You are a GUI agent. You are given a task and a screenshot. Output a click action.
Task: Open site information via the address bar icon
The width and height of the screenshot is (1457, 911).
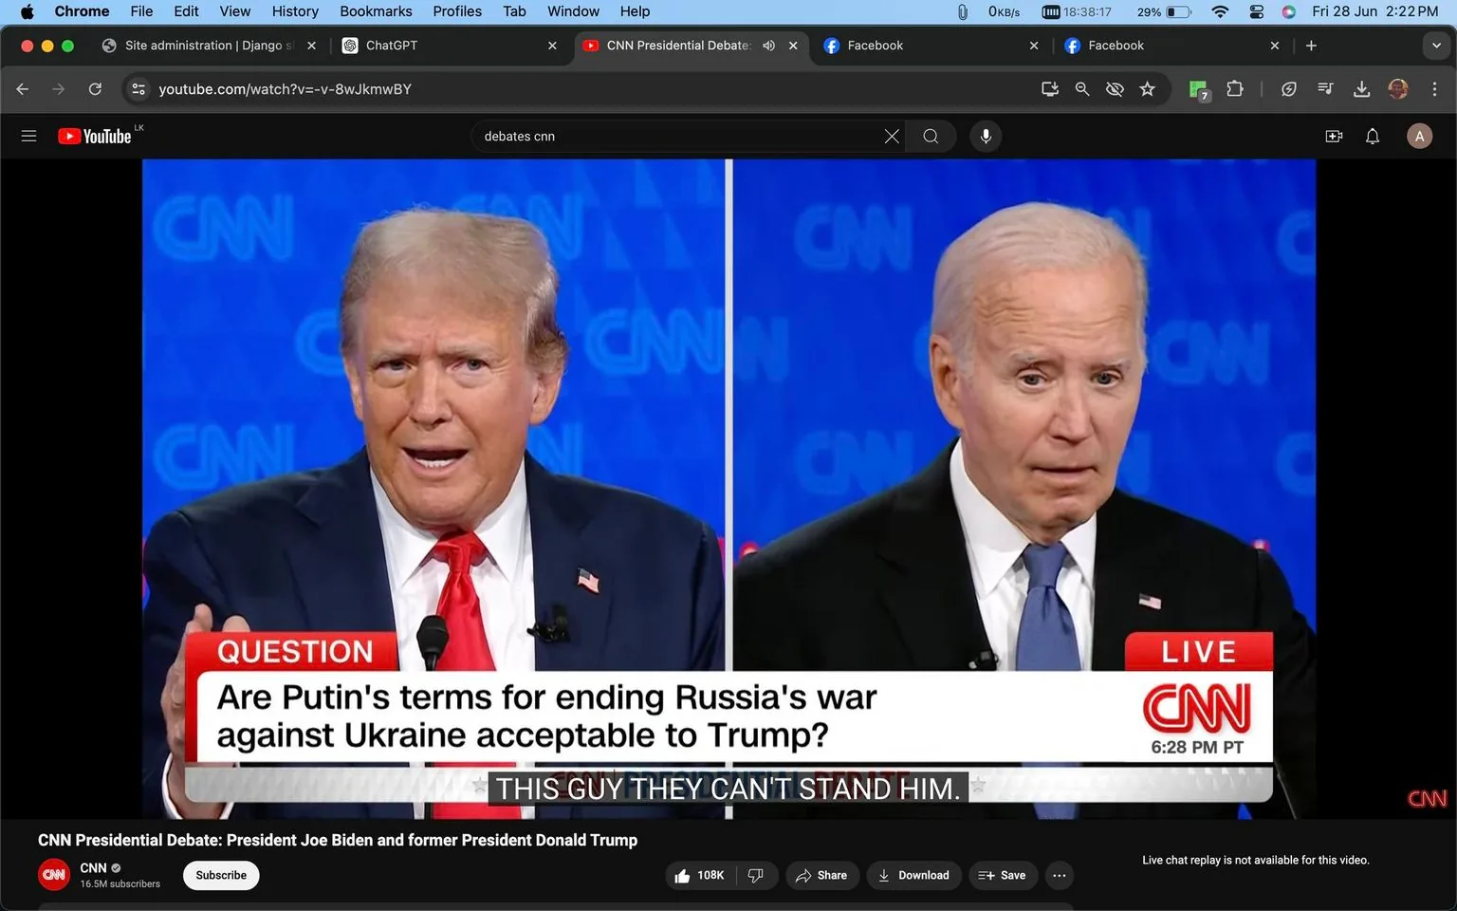click(138, 88)
